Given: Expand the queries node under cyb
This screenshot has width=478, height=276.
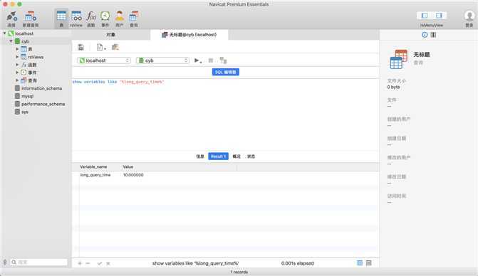Looking at the screenshot, I should tap(17, 80).
